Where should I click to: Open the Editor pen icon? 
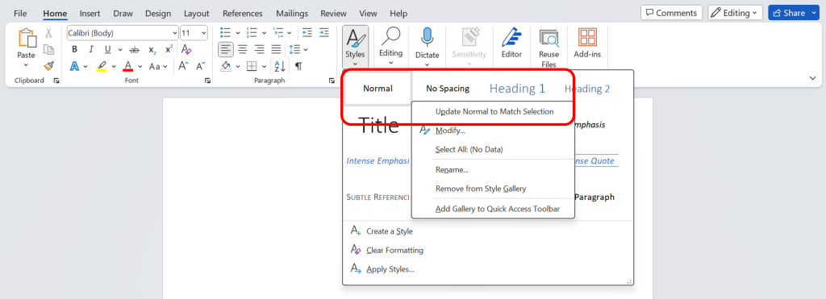[511, 44]
